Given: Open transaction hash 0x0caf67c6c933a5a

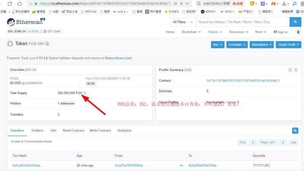Looking at the screenshot, I should click(x=28, y=165).
